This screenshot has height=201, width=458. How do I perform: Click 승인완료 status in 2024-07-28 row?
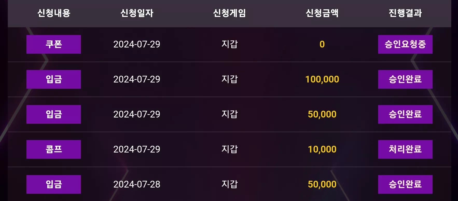tap(405, 184)
